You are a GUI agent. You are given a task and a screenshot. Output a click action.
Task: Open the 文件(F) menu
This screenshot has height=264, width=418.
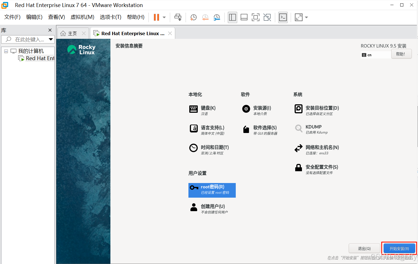[x=12, y=17]
